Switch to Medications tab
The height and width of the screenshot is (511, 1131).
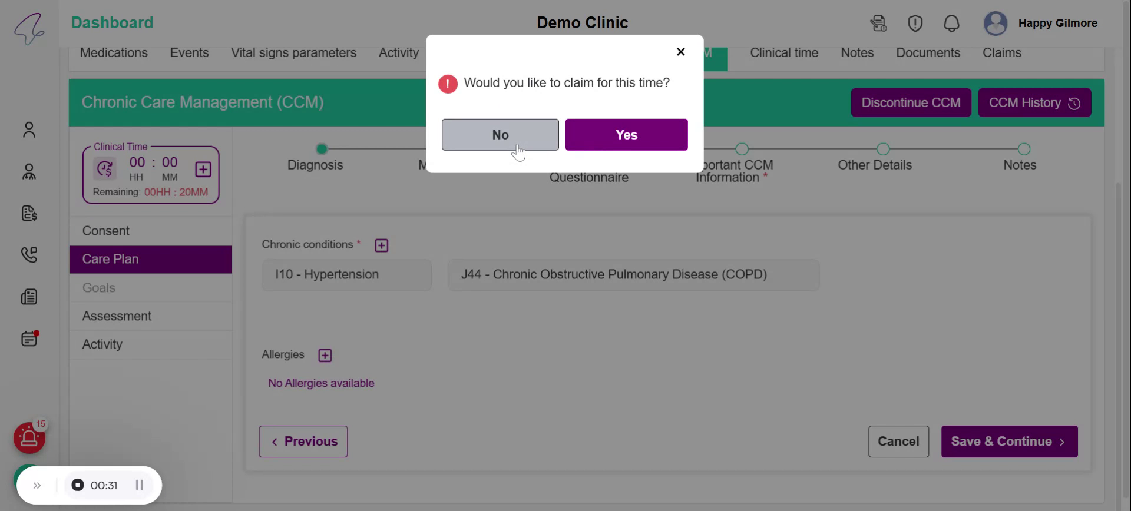pos(114,53)
